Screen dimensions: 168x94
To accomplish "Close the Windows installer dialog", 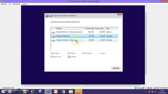I will [120, 14].
